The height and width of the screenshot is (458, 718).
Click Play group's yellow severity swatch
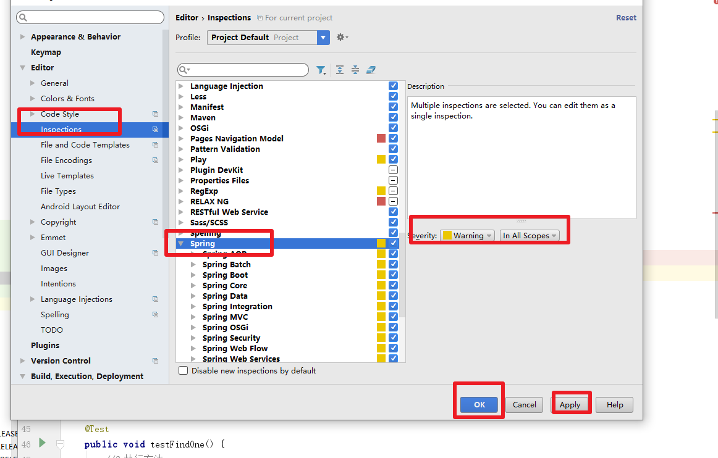click(x=381, y=159)
